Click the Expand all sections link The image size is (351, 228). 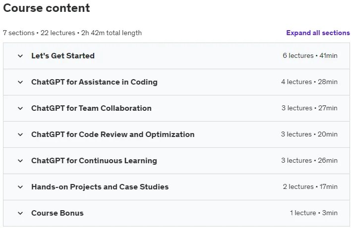[x=318, y=33]
